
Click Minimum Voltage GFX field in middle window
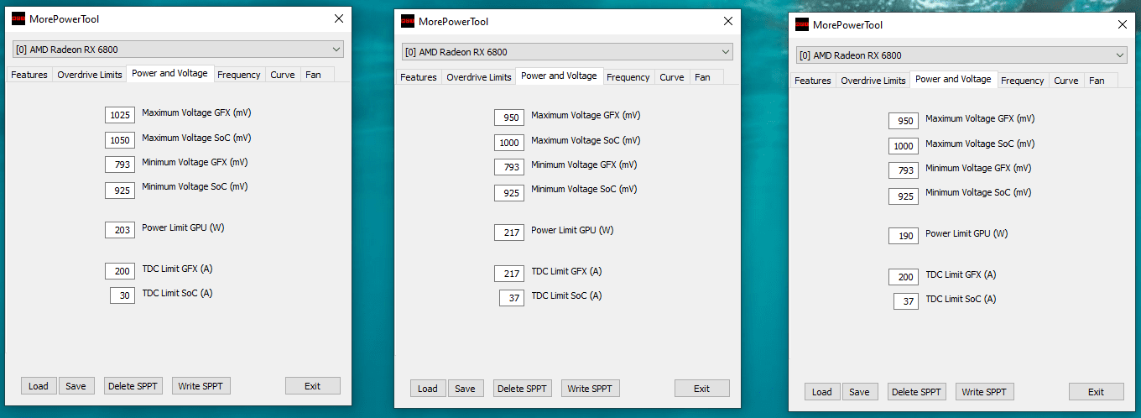pyautogui.click(x=509, y=167)
